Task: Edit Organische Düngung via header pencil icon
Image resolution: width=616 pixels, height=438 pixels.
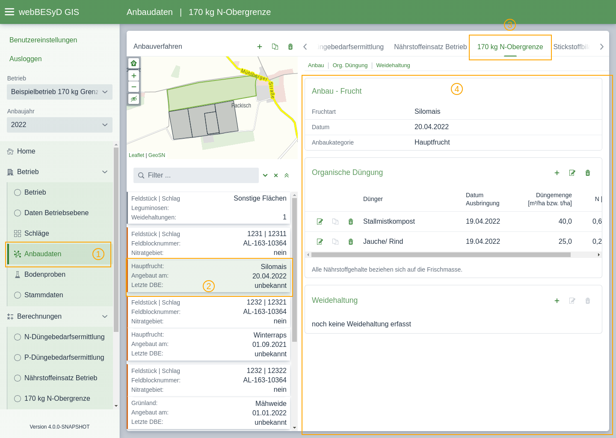Action: (572, 173)
